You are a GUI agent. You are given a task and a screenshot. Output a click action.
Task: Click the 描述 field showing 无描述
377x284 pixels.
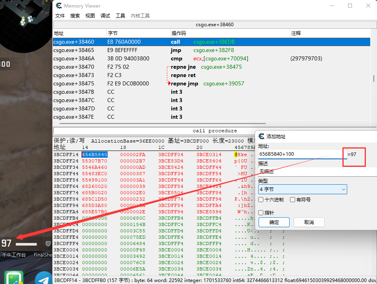pyautogui.click(x=318, y=172)
